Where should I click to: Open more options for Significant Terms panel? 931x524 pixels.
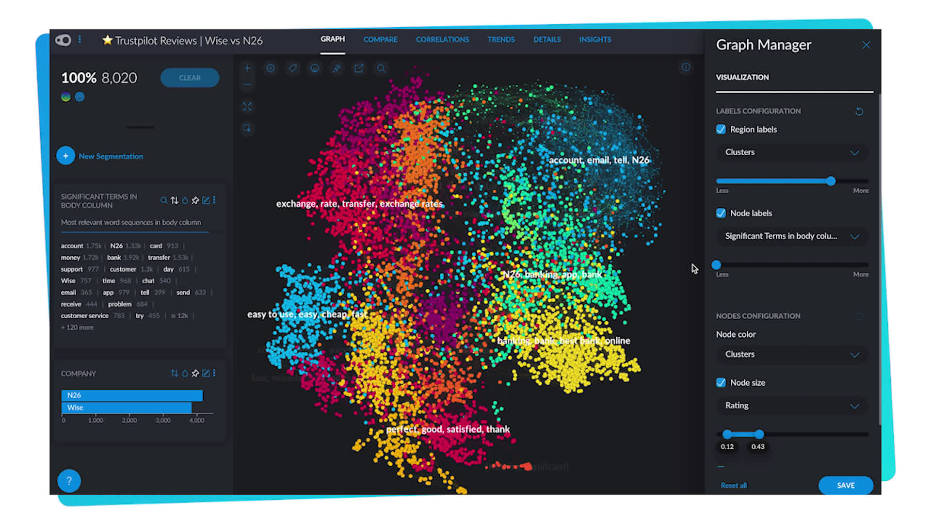point(214,200)
